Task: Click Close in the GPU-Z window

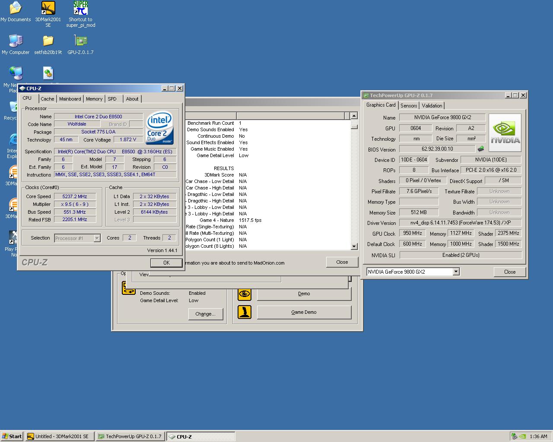Action: coord(510,272)
